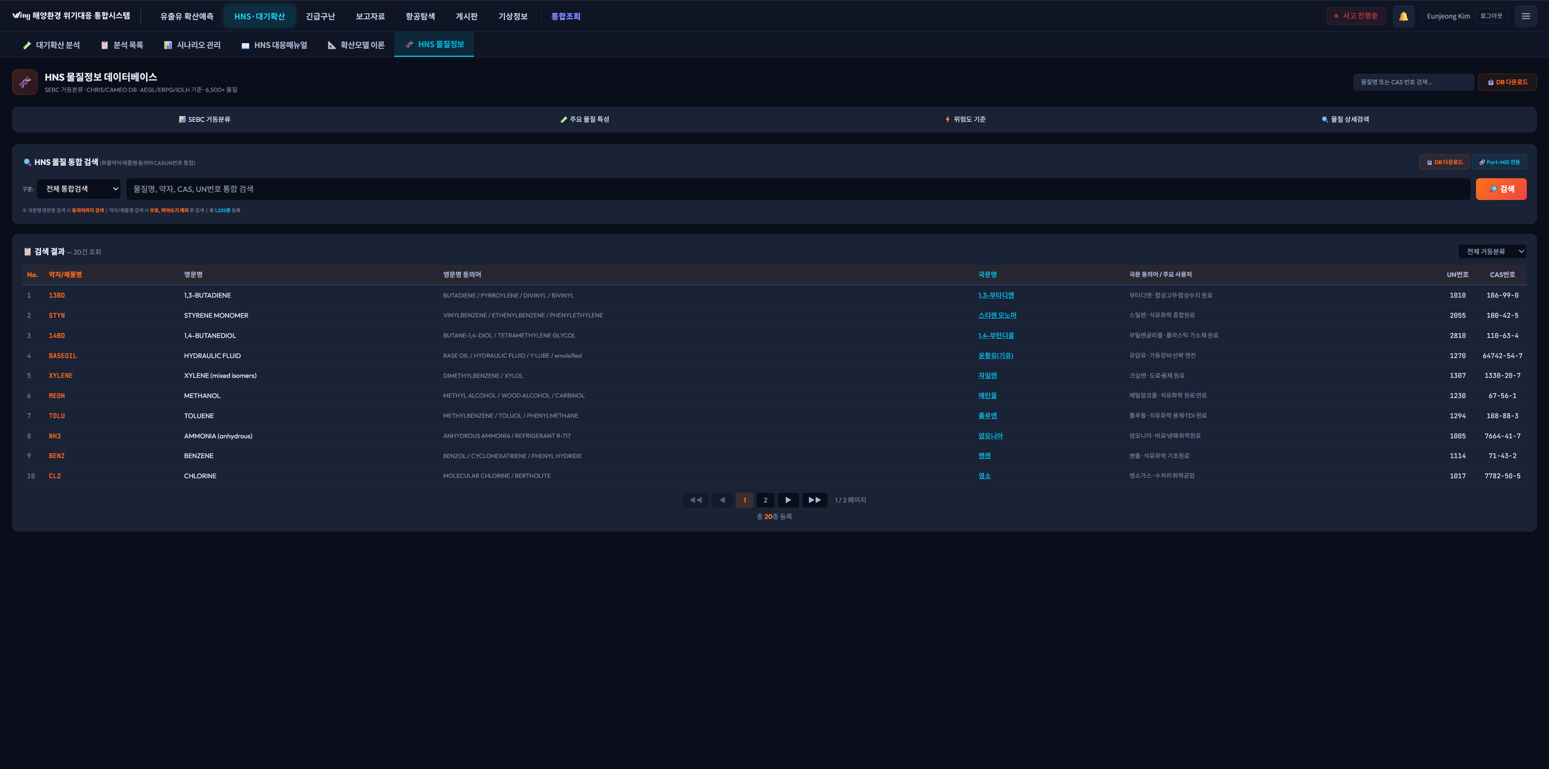Click the 사고 진행중 status indicator
The width and height of the screenshot is (1549, 769).
[1355, 16]
